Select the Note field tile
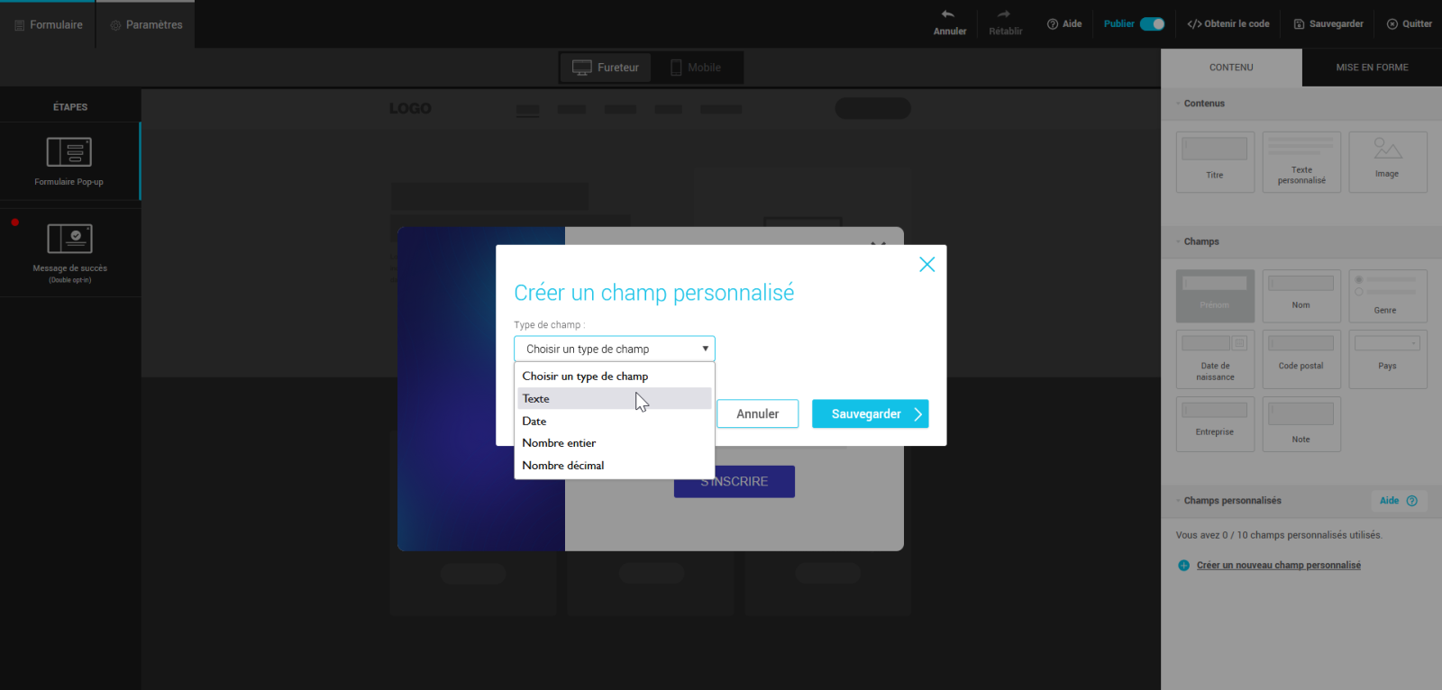Screen dimensions: 1442x690 1301,424
